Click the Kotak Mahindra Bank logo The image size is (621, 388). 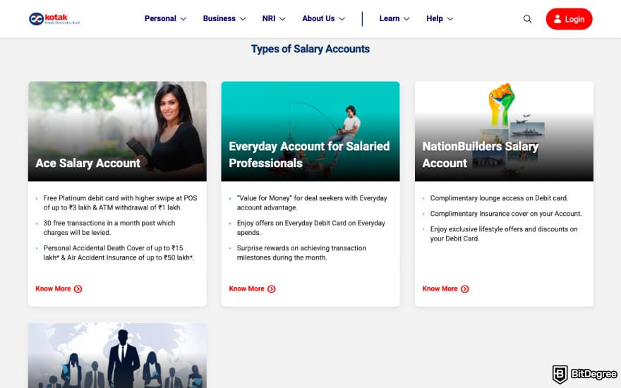[x=54, y=18]
